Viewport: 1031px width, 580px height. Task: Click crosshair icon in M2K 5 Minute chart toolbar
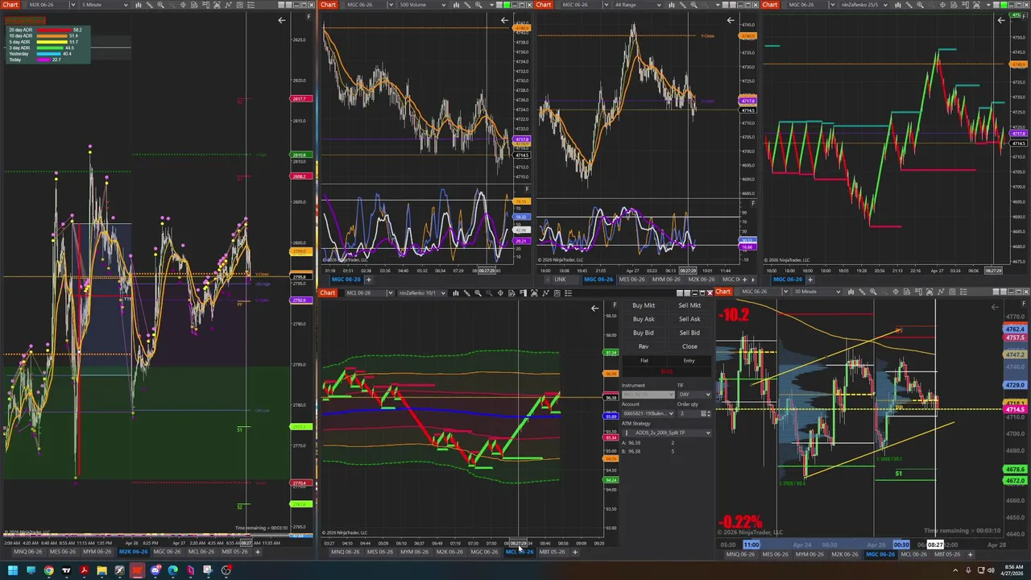tap(183, 5)
